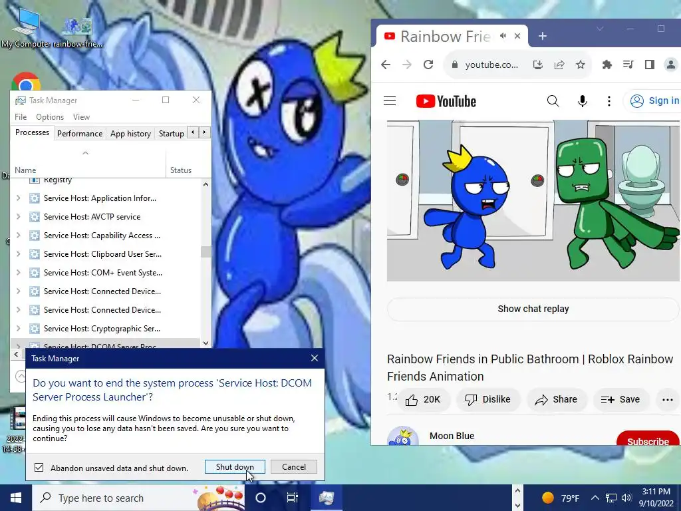Viewport: 681px width, 511px height.
Task: Open the more actions ellipsis under video
Action: (x=668, y=400)
